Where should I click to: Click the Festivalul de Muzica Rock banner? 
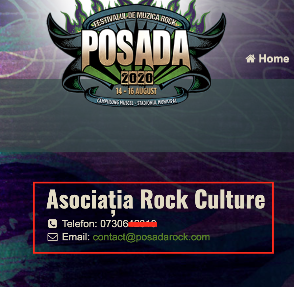point(135,19)
